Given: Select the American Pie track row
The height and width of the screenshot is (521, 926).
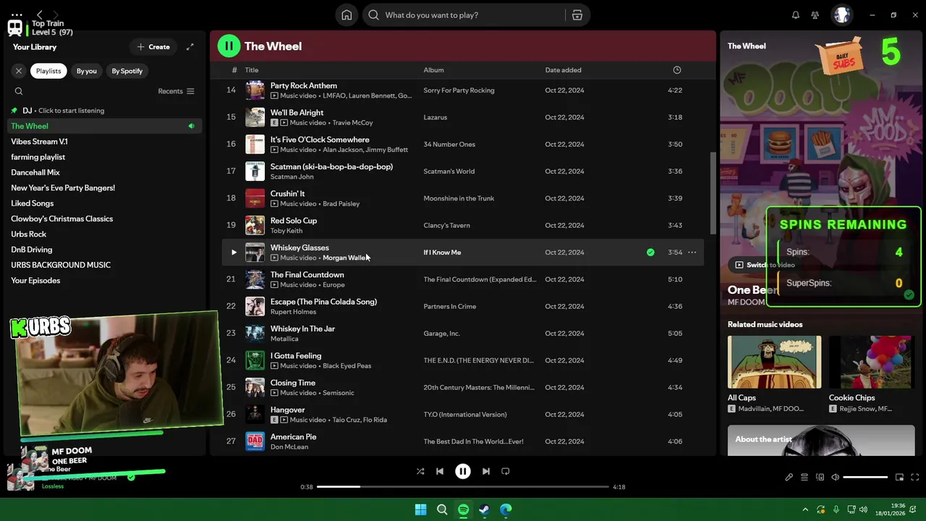Looking at the screenshot, I should tap(463, 441).
